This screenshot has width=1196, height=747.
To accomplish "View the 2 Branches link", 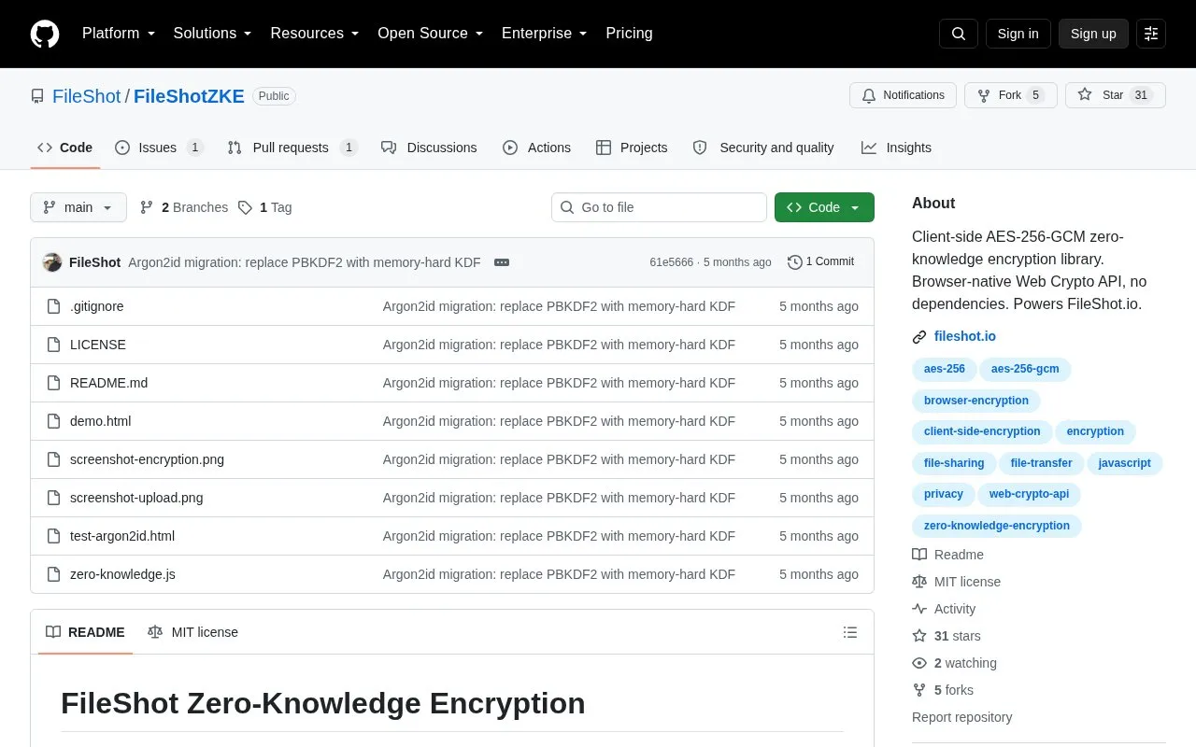I will (x=184, y=207).
